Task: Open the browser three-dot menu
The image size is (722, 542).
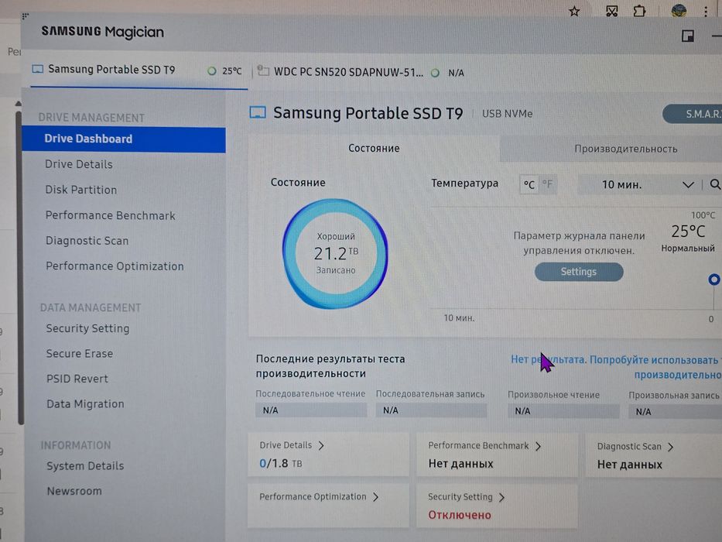Action: [706, 11]
